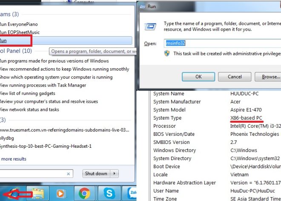Select the Locale row
This screenshot has width=281, height=201.
tap(215, 175)
